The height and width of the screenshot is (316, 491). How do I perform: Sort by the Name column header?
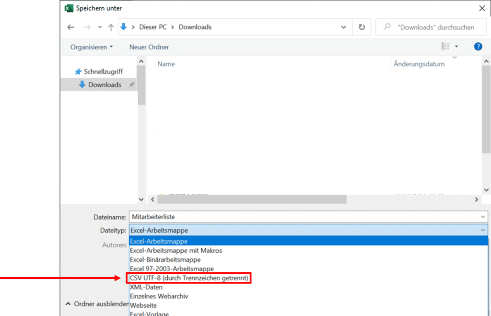click(166, 64)
